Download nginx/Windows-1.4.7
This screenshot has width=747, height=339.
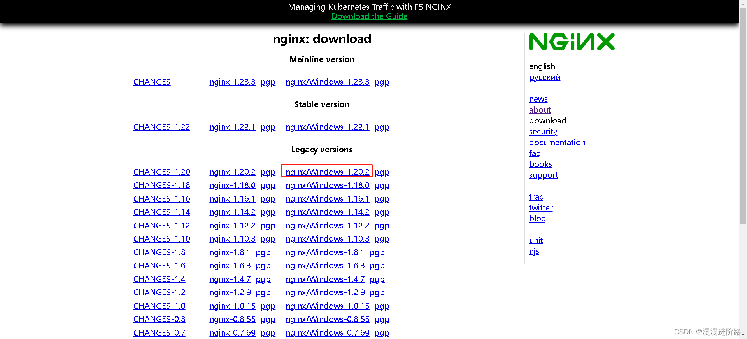[325, 279]
